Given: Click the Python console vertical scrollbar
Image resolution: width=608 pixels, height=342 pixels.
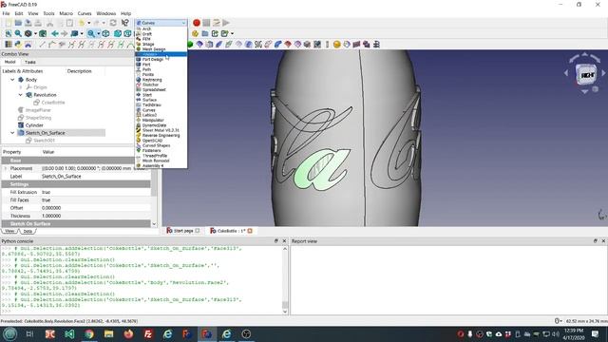Looking at the screenshot, I should pos(285,279).
